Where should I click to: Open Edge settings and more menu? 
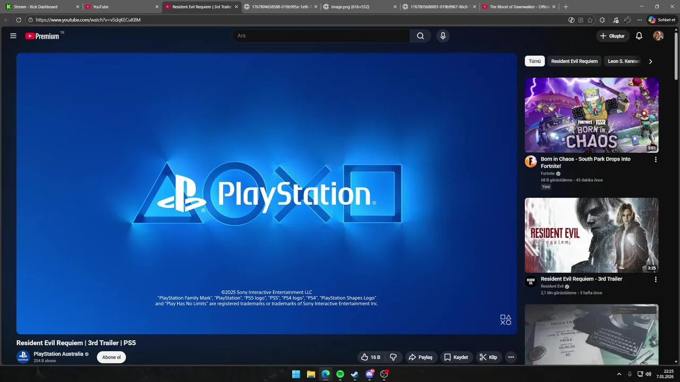(639, 20)
